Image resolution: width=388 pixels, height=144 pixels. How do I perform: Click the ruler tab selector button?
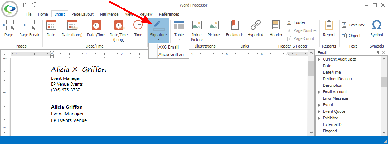[5, 54]
